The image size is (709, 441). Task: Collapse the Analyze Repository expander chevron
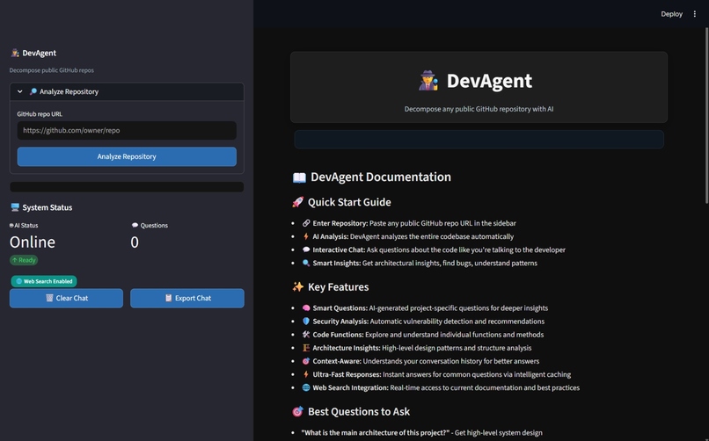tap(20, 91)
